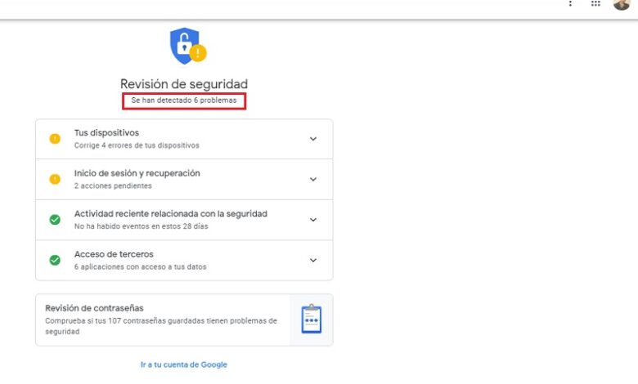Expand Acceso de terceros chevron

(313, 260)
